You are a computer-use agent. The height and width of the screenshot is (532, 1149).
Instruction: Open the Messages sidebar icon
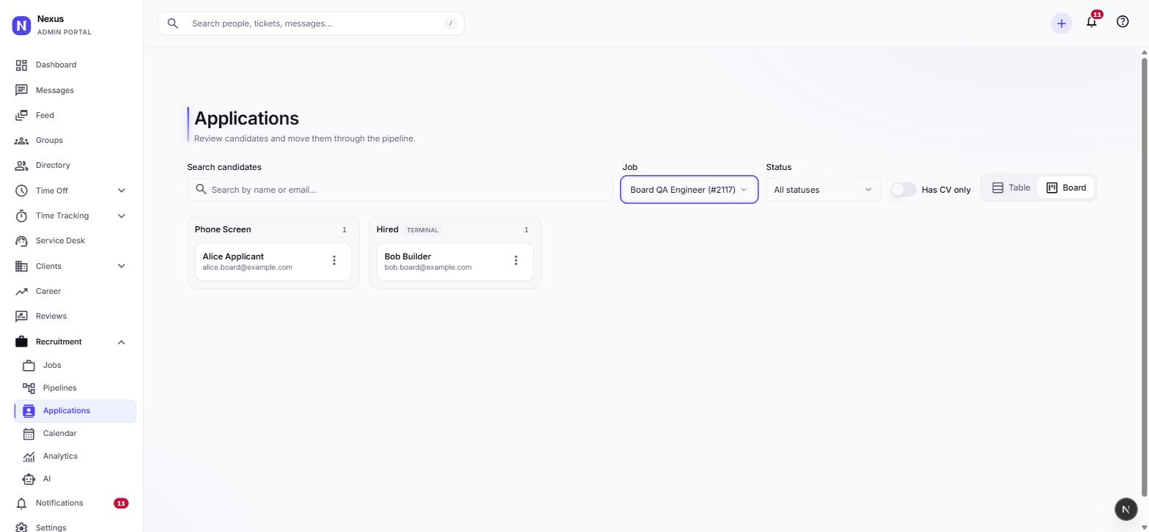tap(21, 90)
